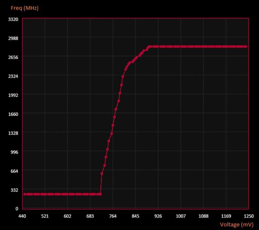Click the 764 voltage axis label

113,216
